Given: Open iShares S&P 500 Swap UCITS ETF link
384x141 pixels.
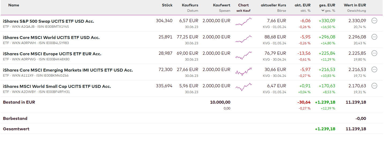Looking at the screenshot, I should tap(49, 21).
